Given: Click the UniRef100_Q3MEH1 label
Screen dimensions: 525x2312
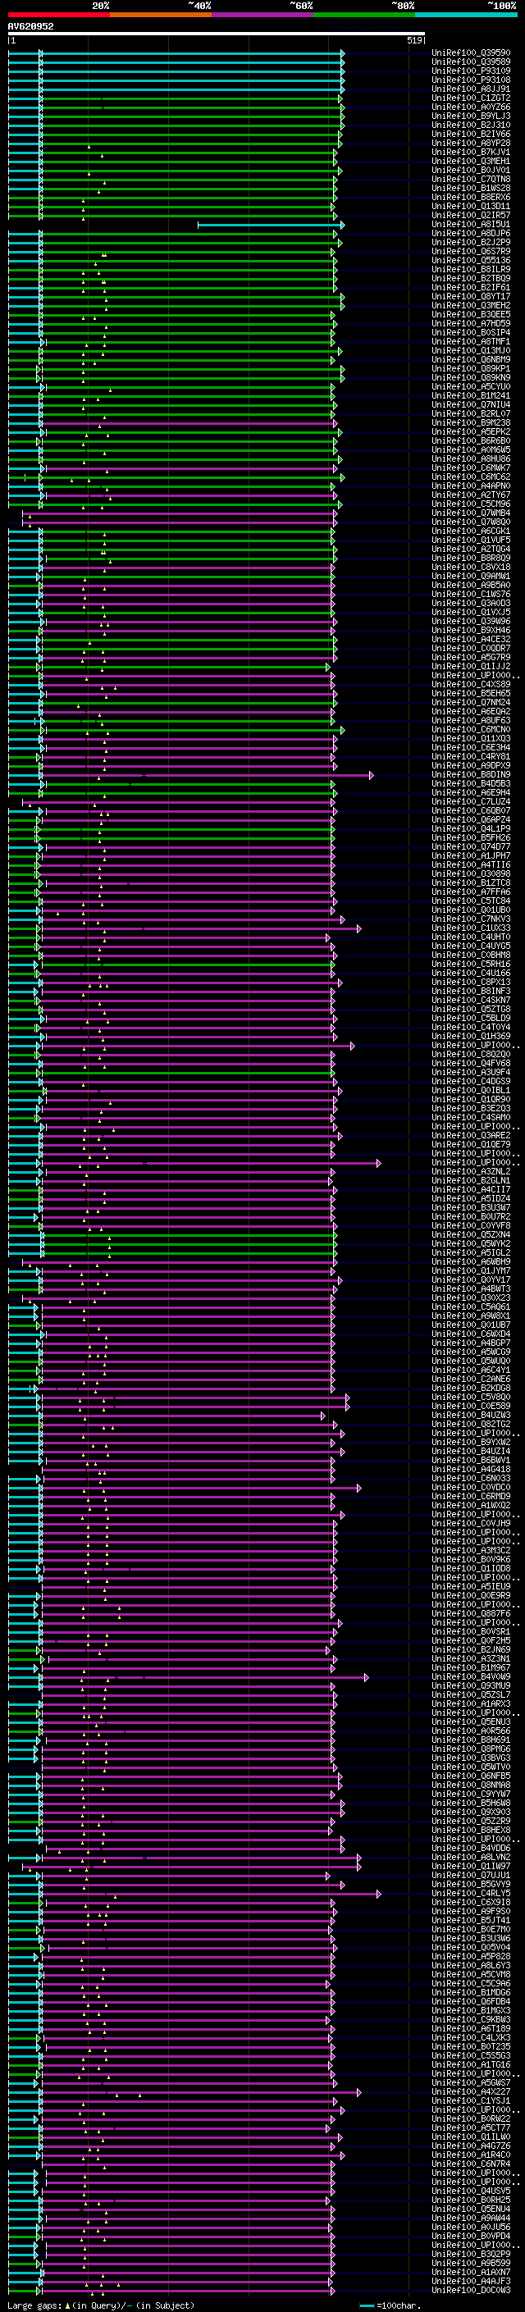Looking at the screenshot, I should click(471, 161).
